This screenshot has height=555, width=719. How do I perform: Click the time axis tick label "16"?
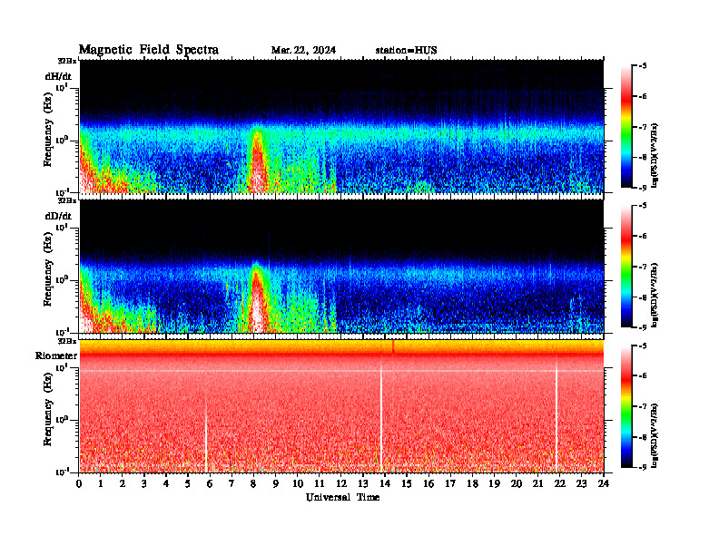pos(428,483)
